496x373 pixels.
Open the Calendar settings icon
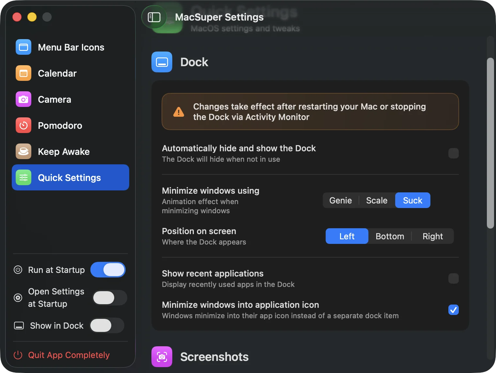click(23, 73)
